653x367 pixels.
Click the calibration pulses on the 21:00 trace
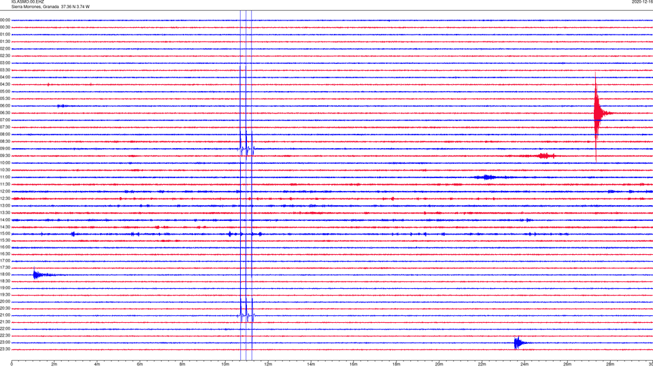pos(246,315)
